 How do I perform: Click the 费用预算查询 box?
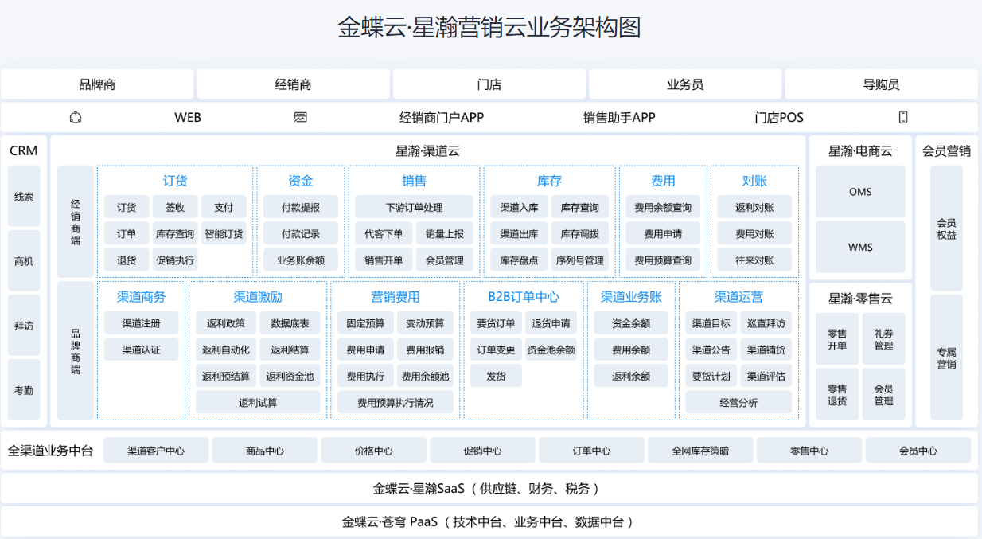(663, 260)
